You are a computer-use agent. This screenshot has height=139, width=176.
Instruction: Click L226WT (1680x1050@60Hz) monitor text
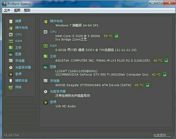[76, 71]
